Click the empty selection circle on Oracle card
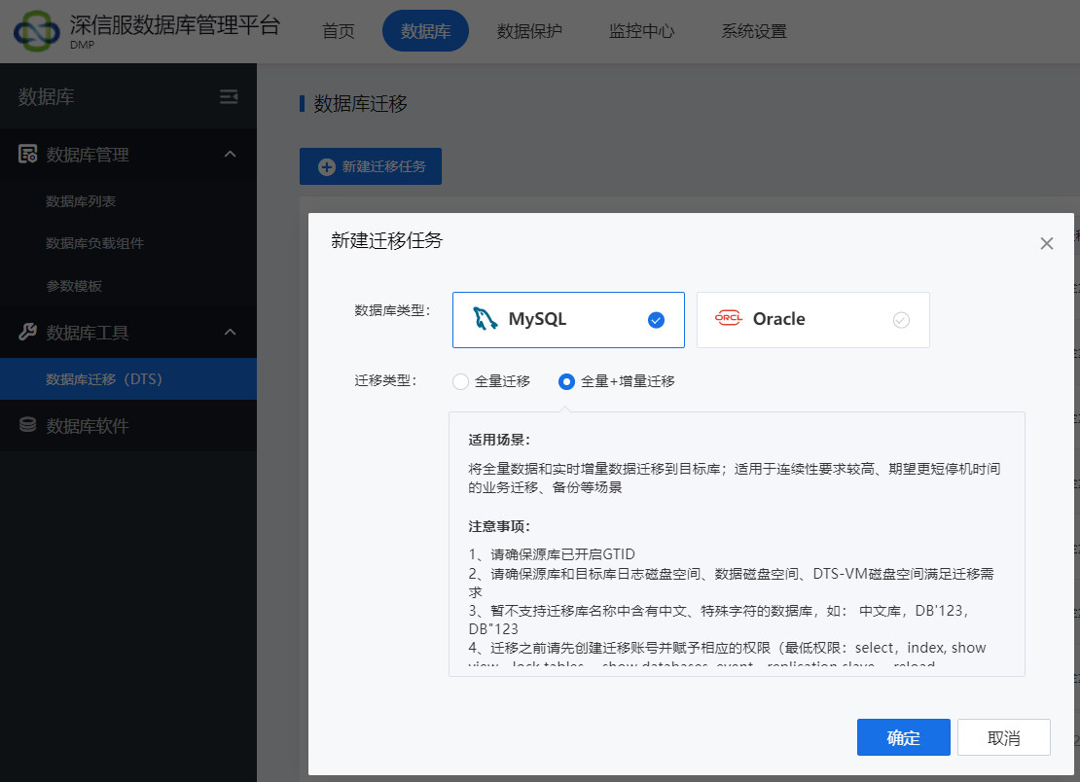Screen dimensions: 1080x782 902,319
